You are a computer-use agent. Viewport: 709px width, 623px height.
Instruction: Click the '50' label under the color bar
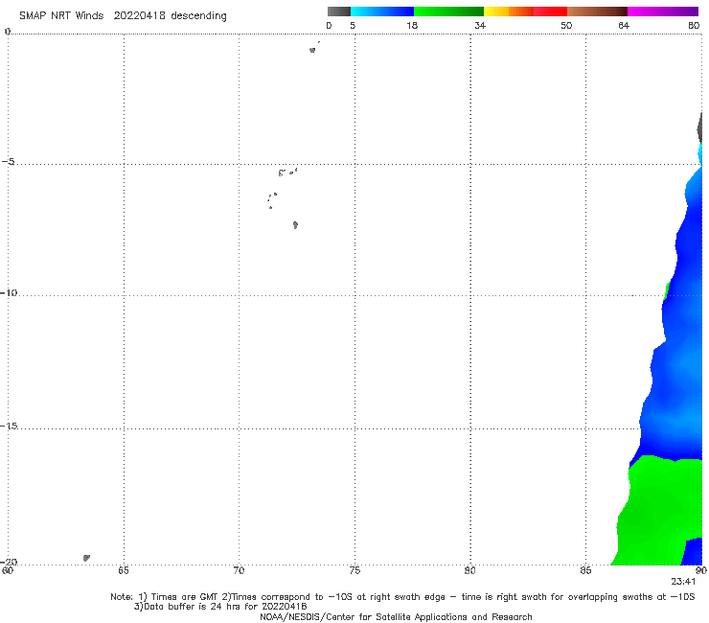tap(566, 25)
